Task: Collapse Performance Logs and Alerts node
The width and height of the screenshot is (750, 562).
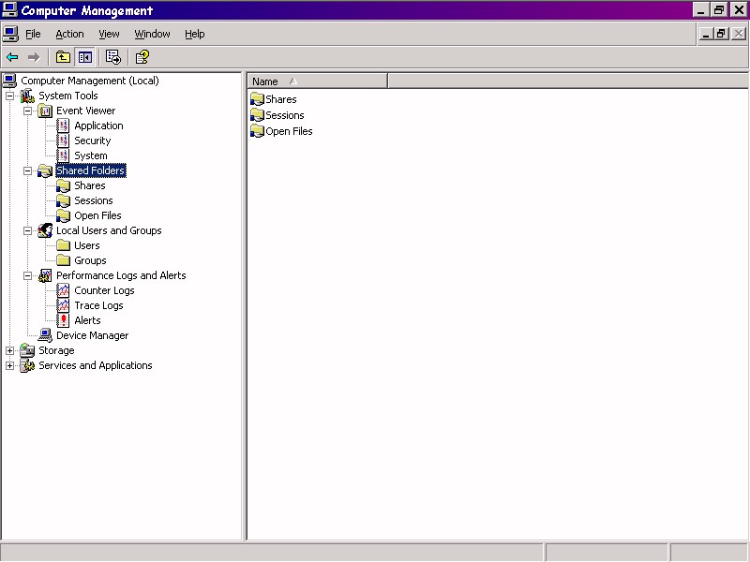Action: point(28,275)
